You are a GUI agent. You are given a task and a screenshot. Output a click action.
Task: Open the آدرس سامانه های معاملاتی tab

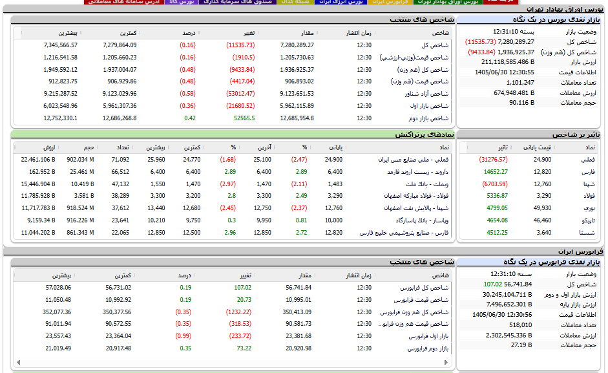(x=124, y=2)
